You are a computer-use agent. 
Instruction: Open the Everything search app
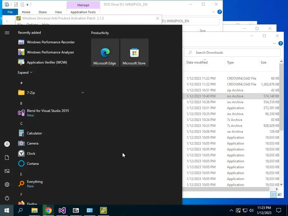[x=30, y=184]
